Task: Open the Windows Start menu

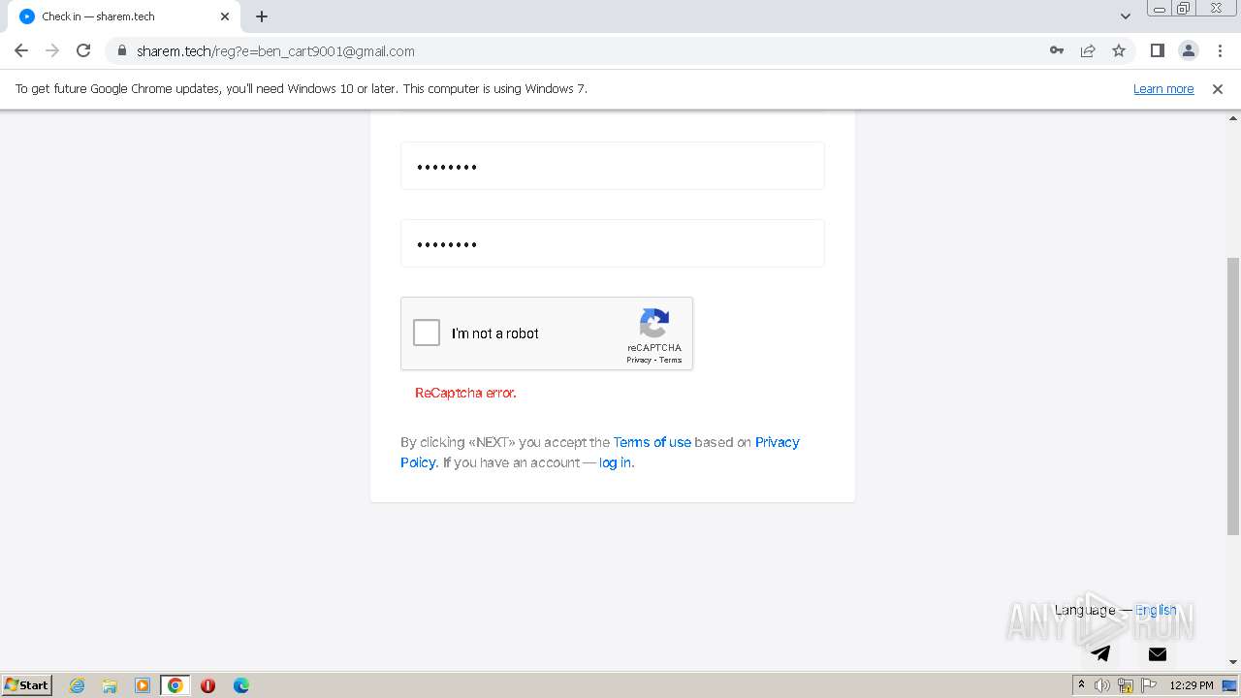Action: coord(27,684)
